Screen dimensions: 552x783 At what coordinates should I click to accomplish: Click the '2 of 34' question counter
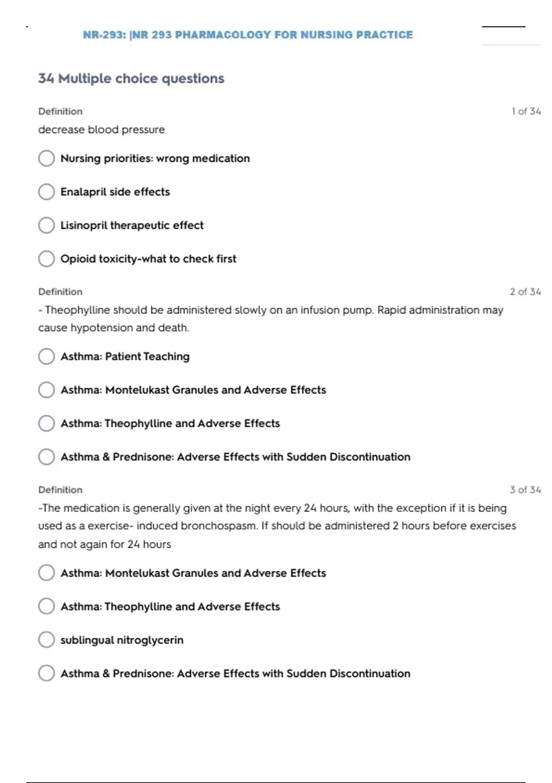(525, 292)
